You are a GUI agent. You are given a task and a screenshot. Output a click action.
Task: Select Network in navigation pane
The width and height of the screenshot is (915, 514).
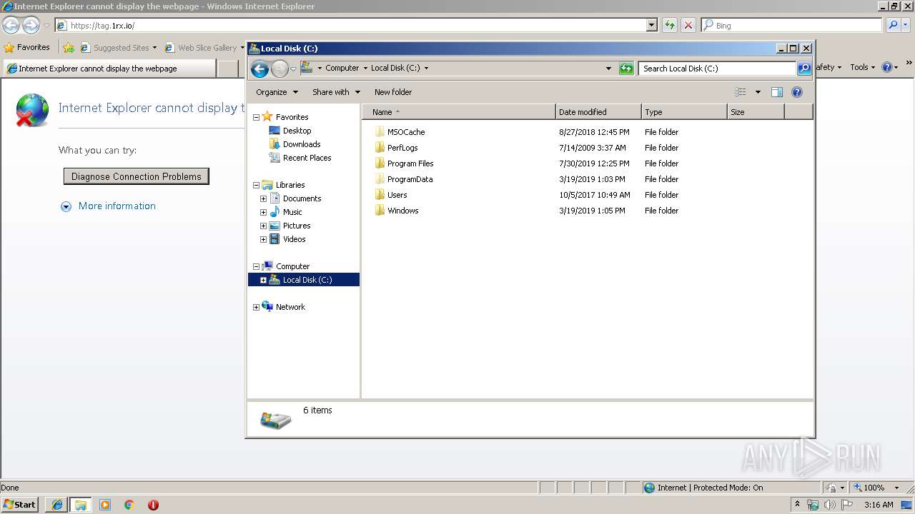290,307
